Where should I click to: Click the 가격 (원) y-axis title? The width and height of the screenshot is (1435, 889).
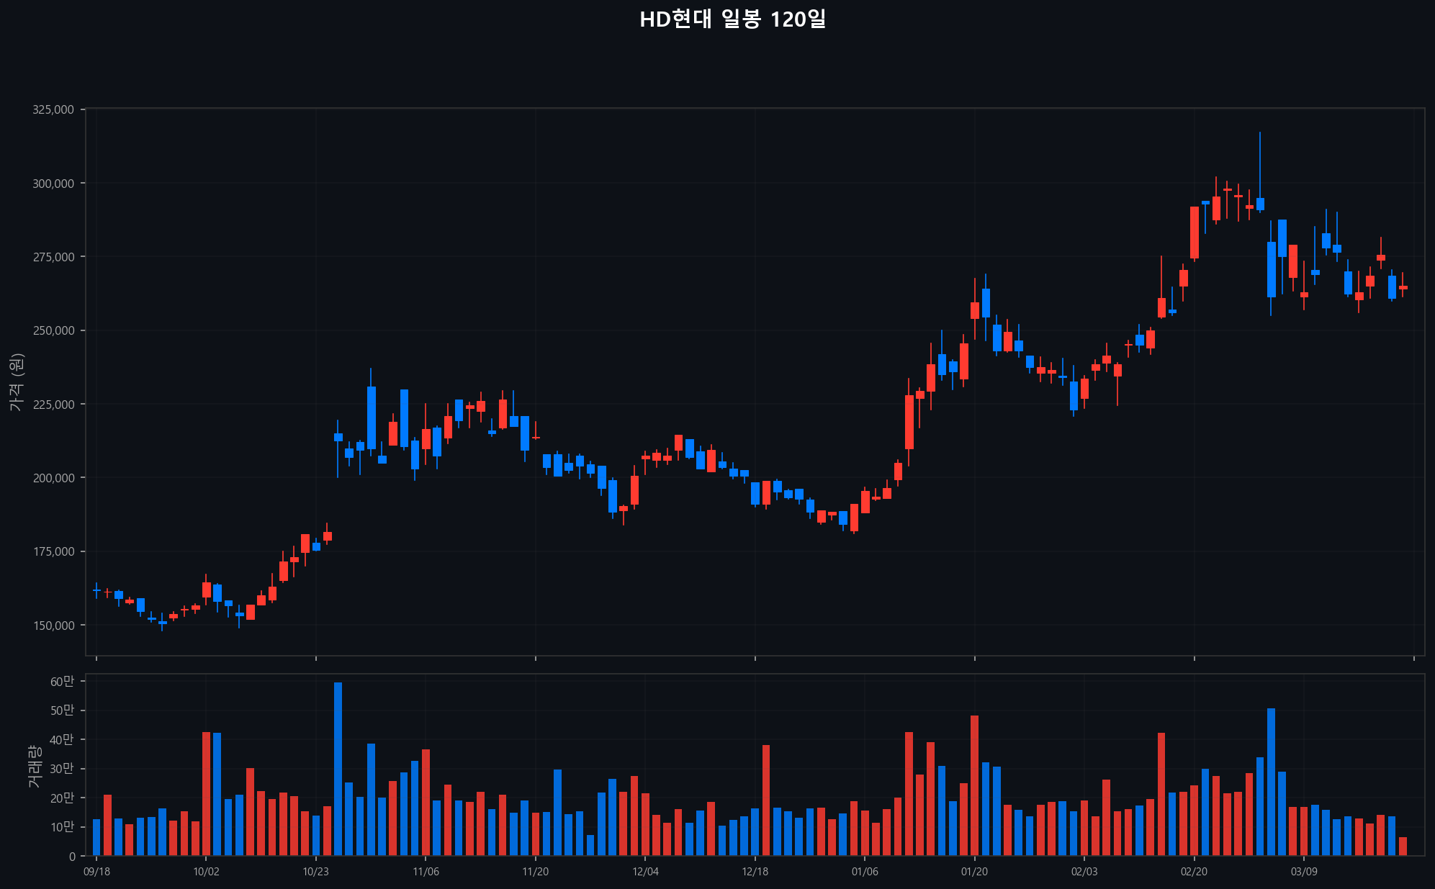pos(17,382)
